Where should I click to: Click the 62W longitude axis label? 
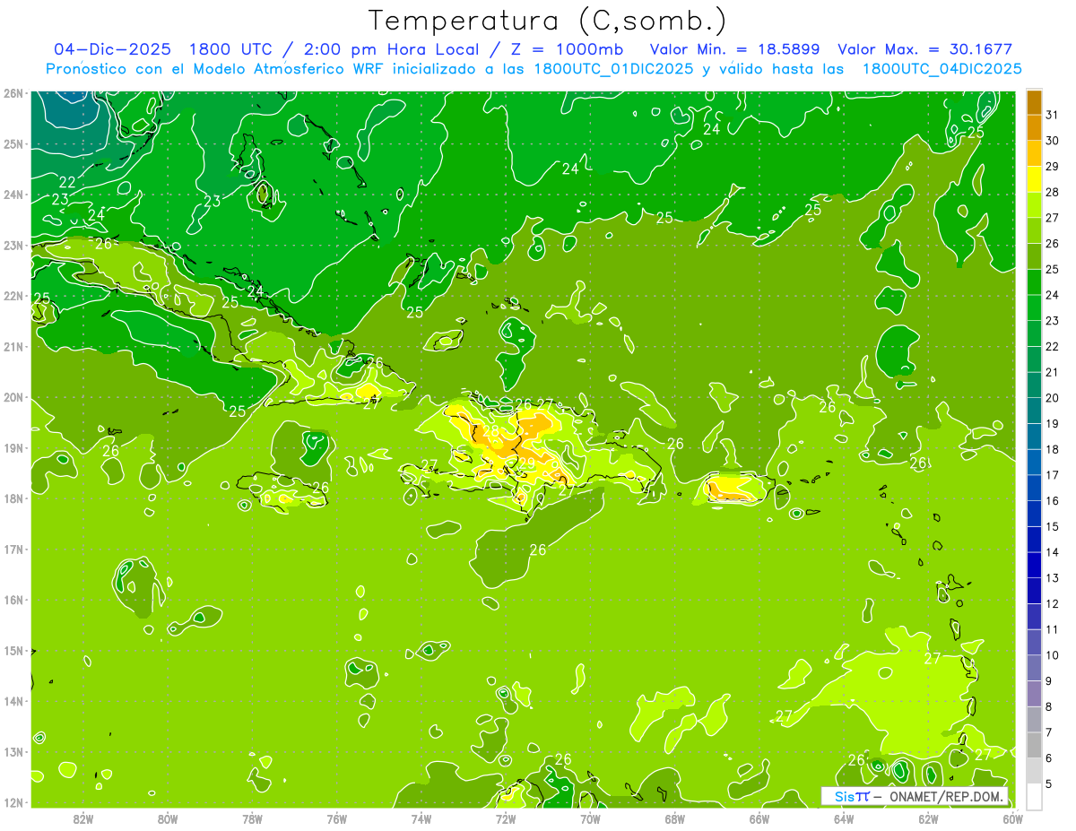pyautogui.click(x=928, y=818)
